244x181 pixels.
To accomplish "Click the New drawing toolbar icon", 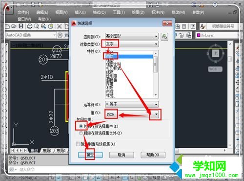I will (7, 26).
